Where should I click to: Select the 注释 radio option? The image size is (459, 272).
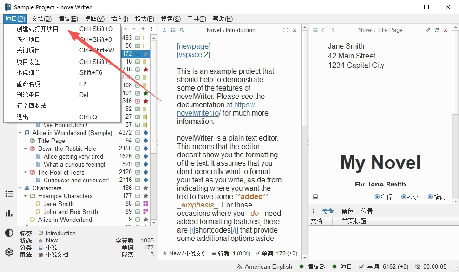383,197
